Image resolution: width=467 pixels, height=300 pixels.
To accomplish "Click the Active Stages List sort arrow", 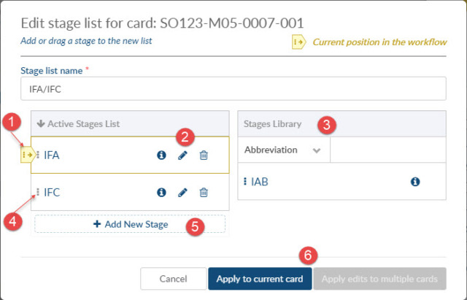I will [x=41, y=123].
